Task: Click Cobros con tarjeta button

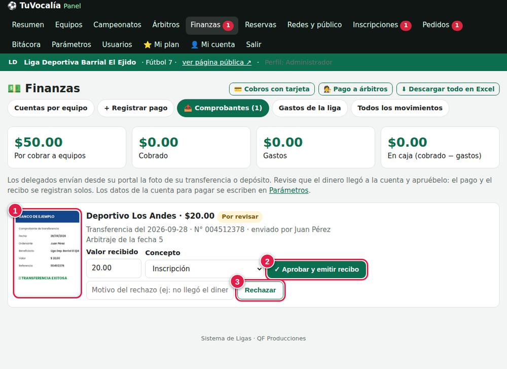Action: click(x=272, y=89)
